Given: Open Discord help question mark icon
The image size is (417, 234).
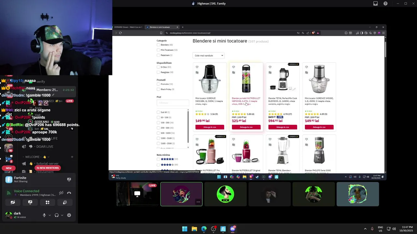Looking at the screenshot, I should pos(386,4).
